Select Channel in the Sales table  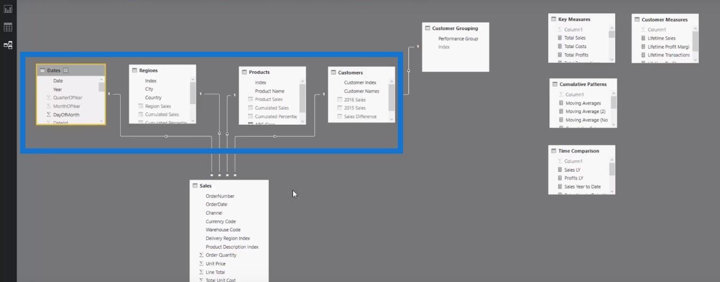[x=214, y=213]
